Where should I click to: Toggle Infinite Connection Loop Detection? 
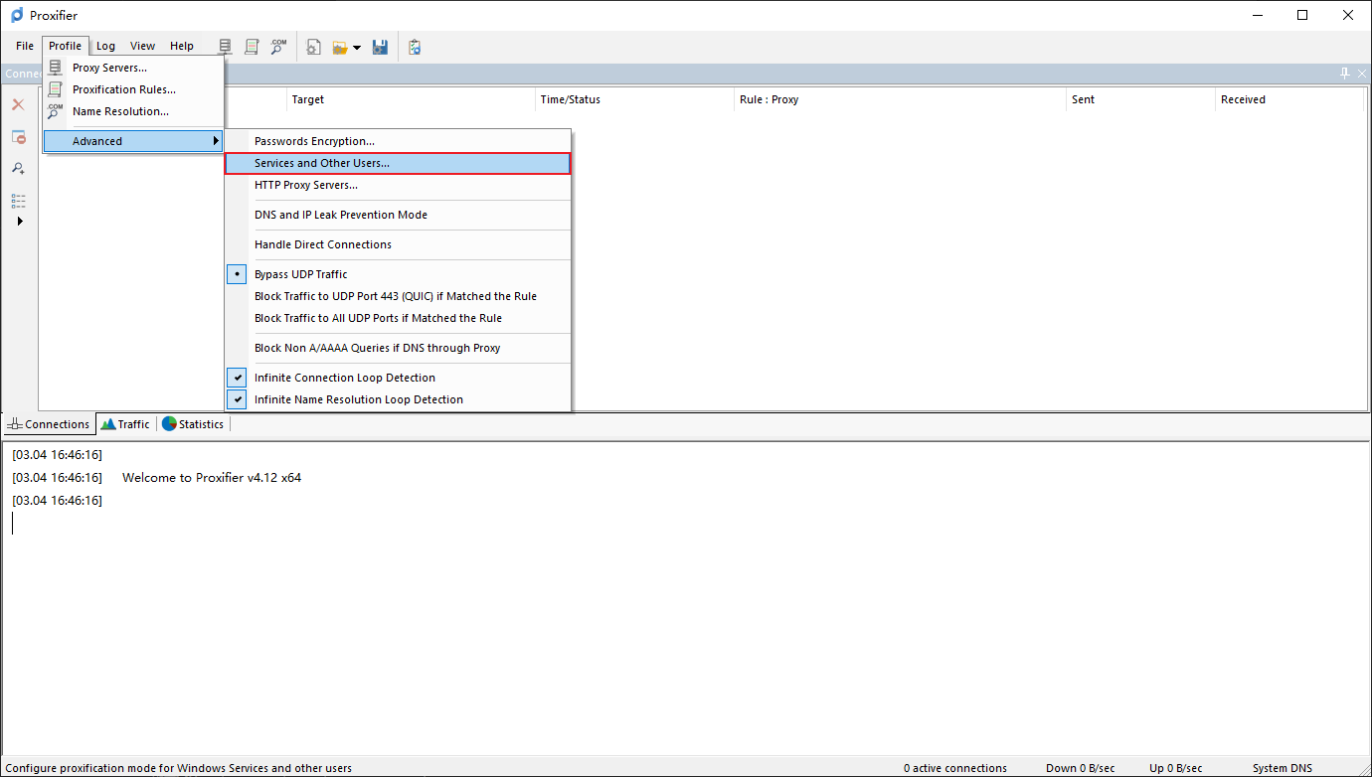tap(344, 378)
